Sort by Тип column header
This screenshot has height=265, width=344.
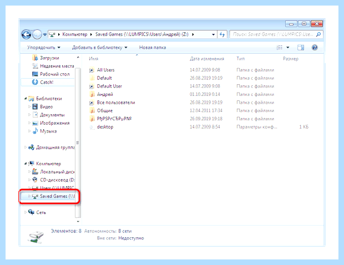click(x=240, y=59)
